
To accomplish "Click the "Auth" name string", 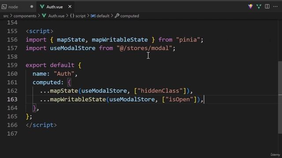I will pos(64,74).
